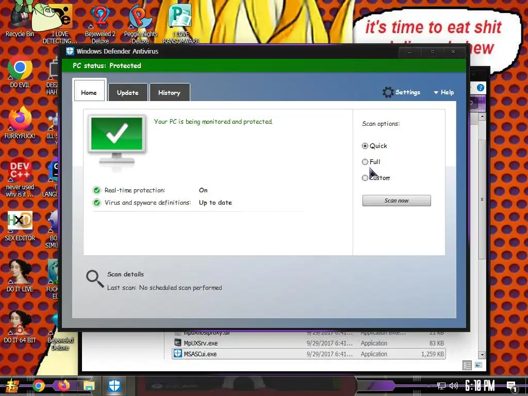
Task: Select the Custom scan radio option
Action: [365, 178]
